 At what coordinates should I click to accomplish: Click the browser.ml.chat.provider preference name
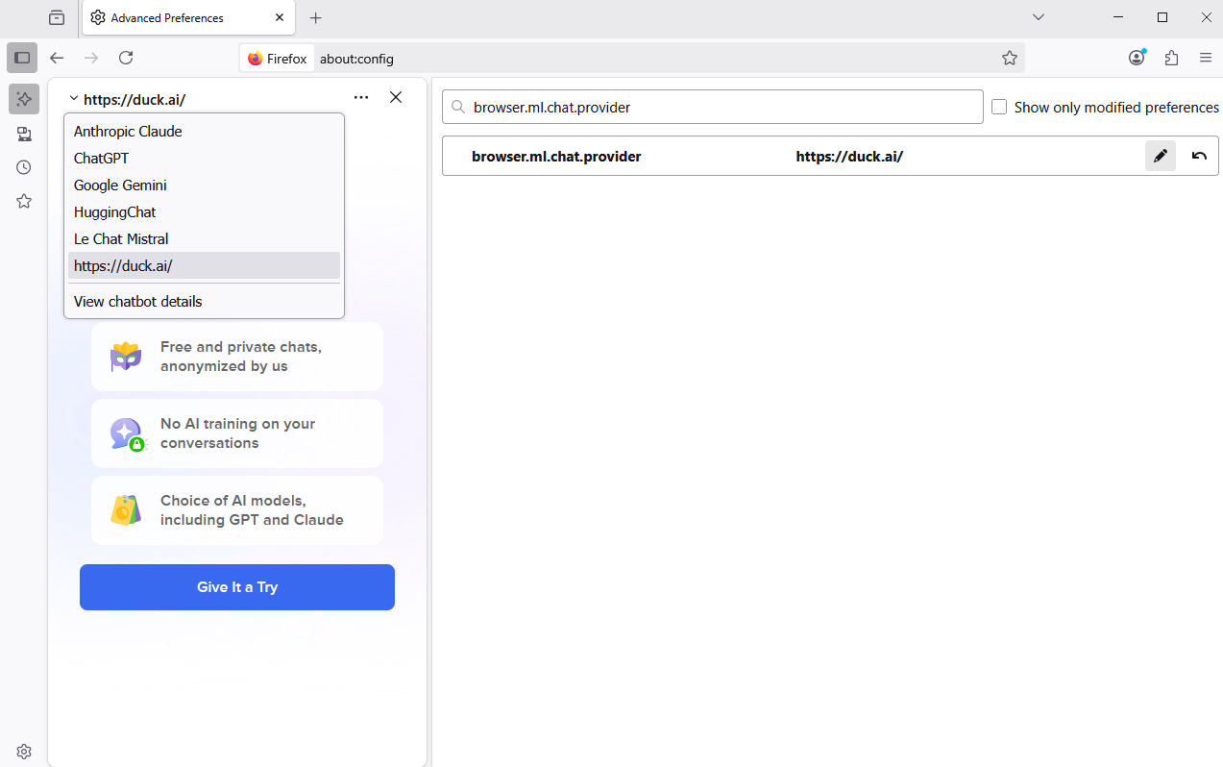556,157
